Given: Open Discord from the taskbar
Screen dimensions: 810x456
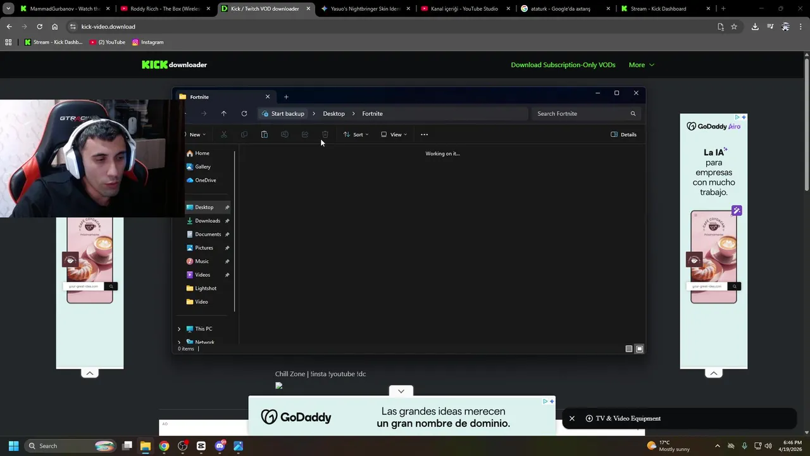Looking at the screenshot, I should pos(220,446).
